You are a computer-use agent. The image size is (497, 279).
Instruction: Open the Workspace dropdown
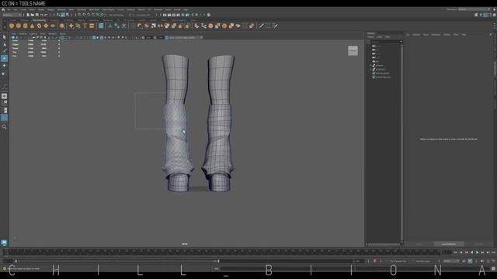[x=474, y=9]
